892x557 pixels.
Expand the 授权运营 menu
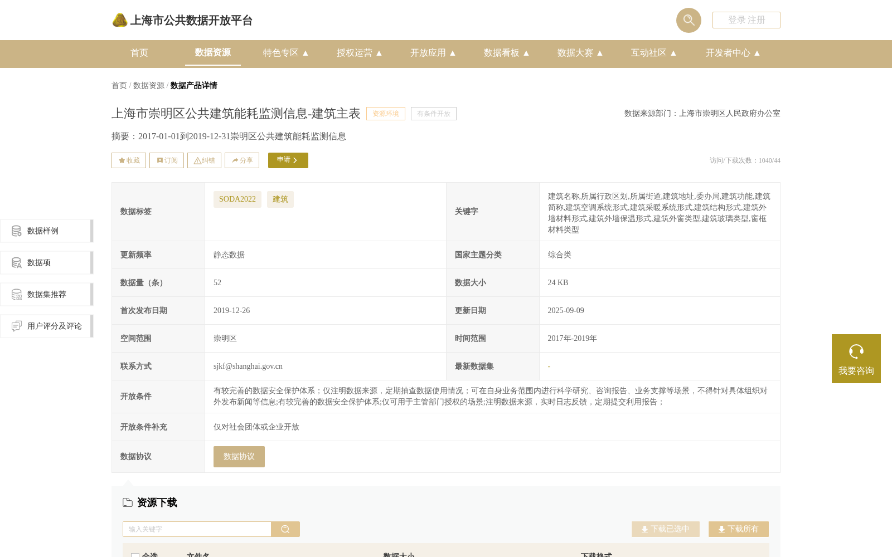[359, 53]
